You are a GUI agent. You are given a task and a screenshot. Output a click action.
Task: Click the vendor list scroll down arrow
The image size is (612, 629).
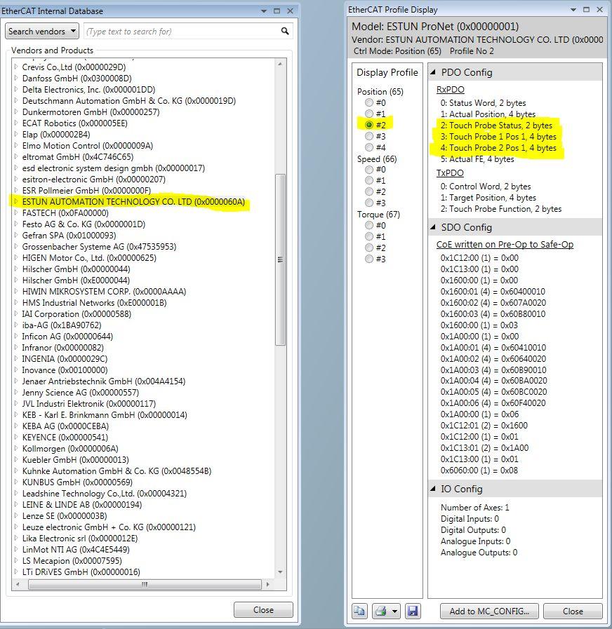coord(280,572)
